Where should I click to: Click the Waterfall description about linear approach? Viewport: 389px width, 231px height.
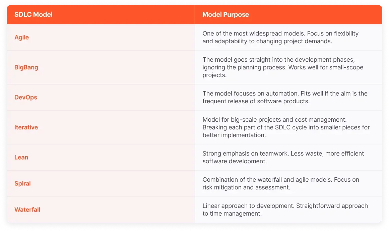point(285,210)
